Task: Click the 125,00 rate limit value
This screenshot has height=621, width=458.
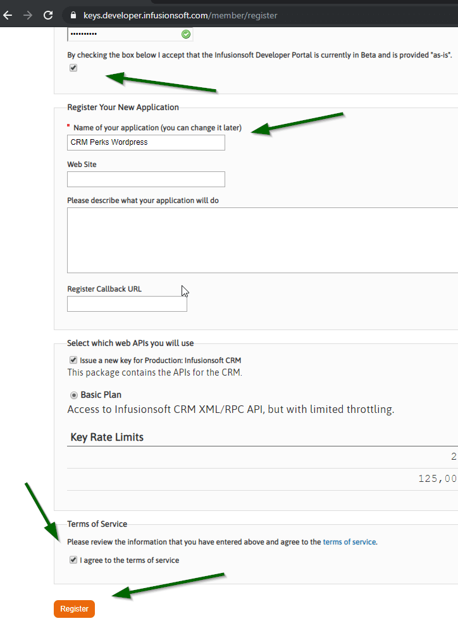Action: coord(438,479)
